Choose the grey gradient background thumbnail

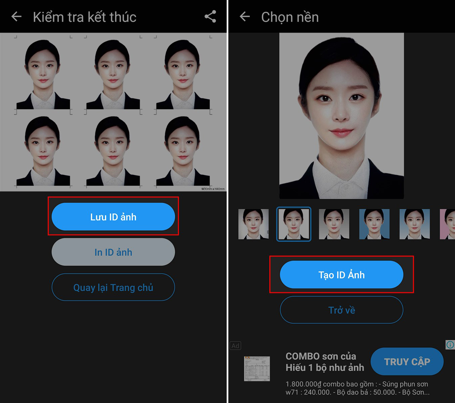tap(334, 224)
